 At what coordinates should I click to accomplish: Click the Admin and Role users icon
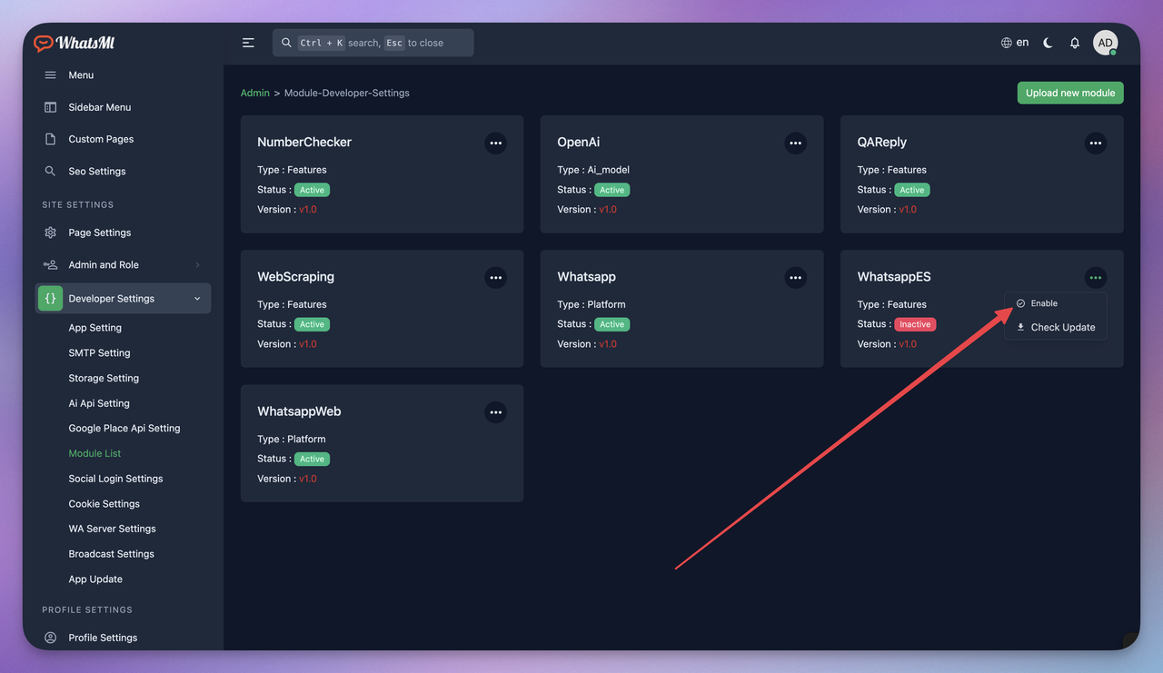tap(50, 264)
